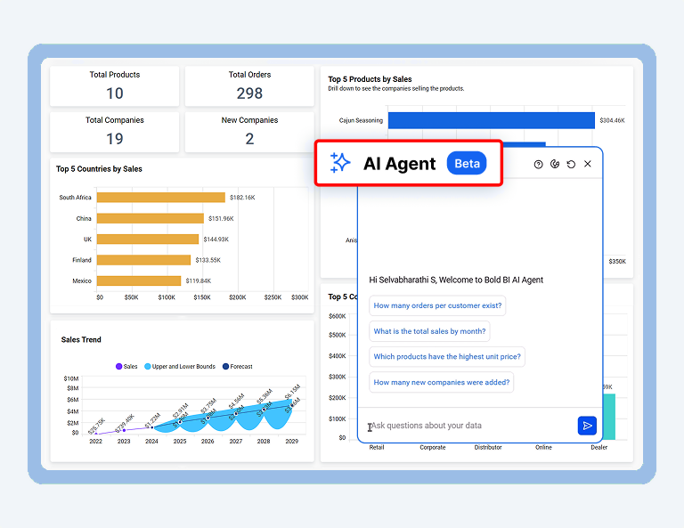Click the Beta badge

467,163
